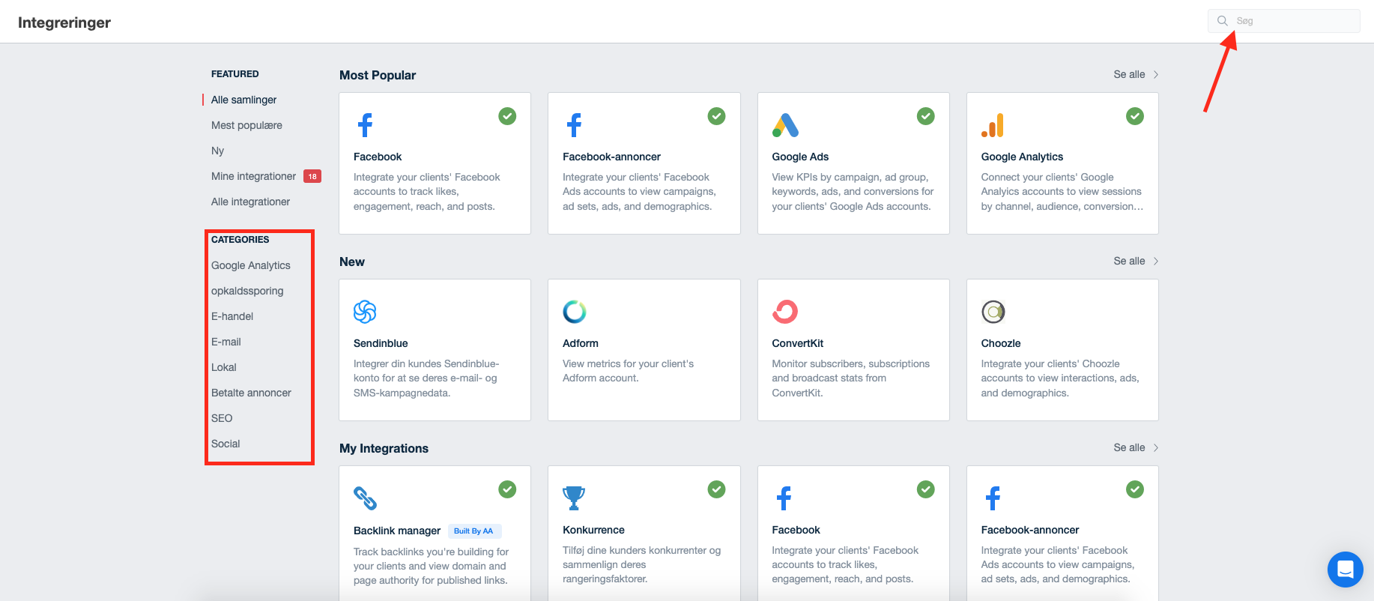The width and height of the screenshot is (1374, 601).
Task: Click Se alle link for New
Action: [1129, 261]
